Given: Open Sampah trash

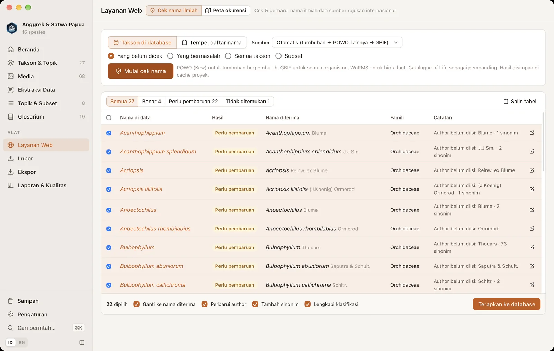Looking at the screenshot, I should point(46,301).
